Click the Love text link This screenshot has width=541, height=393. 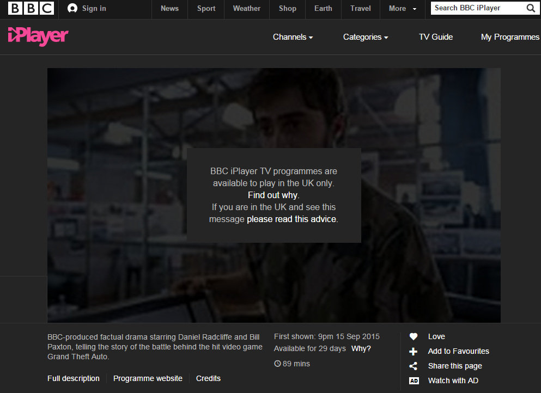(x=436, y=336)
